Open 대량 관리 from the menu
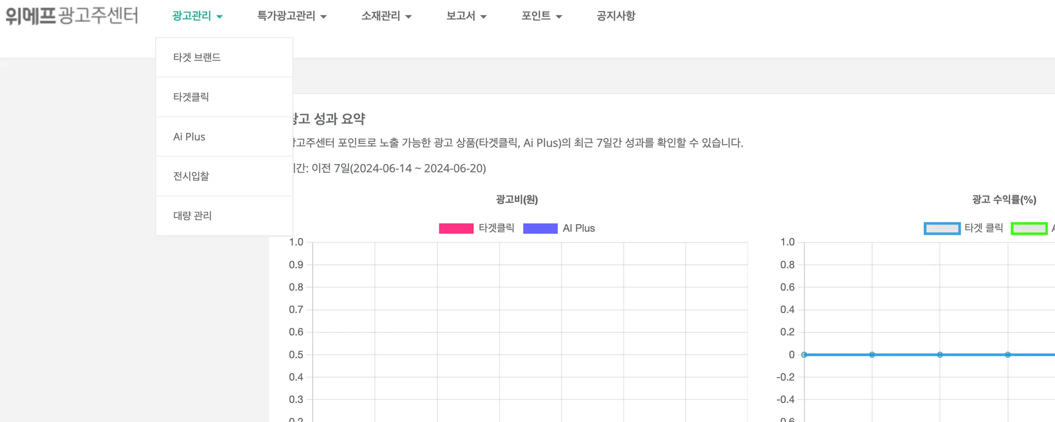 192,215
